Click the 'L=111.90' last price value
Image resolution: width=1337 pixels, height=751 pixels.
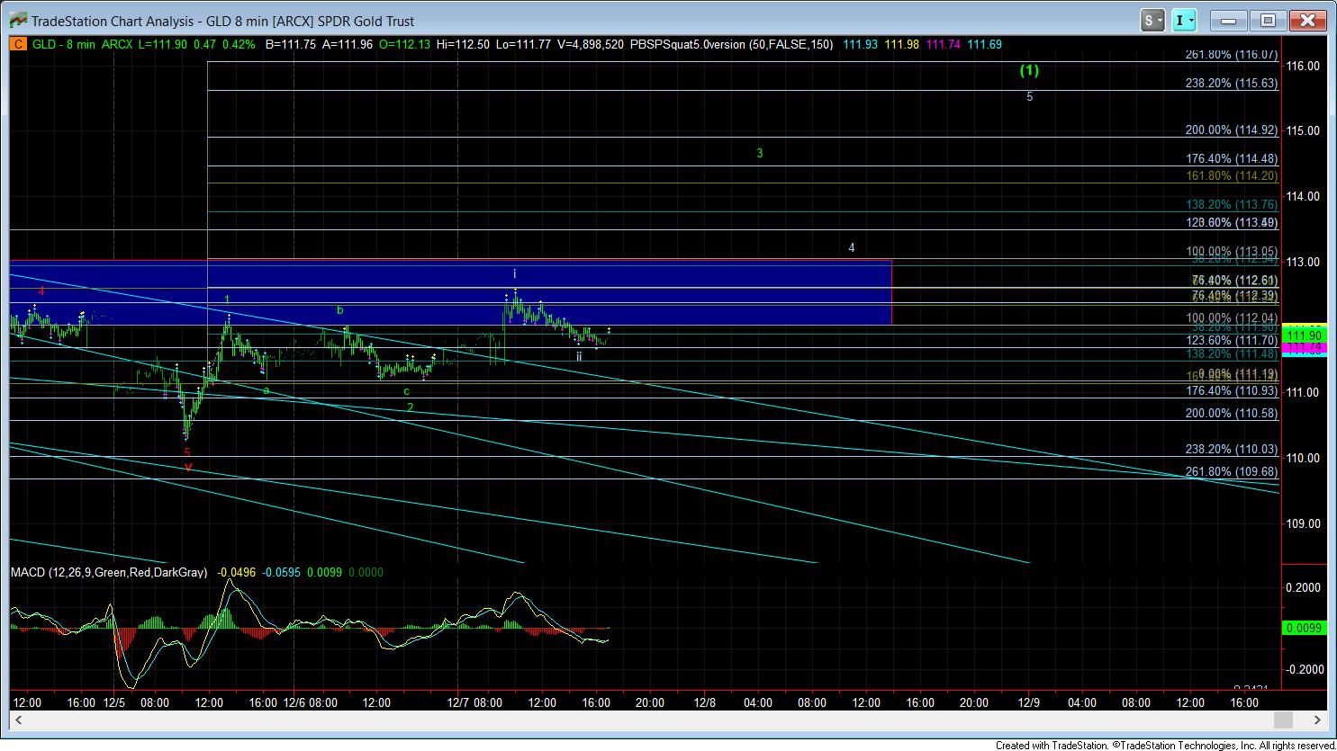coord(165,44)
